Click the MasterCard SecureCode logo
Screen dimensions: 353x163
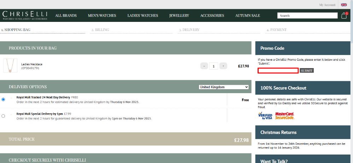284,116
